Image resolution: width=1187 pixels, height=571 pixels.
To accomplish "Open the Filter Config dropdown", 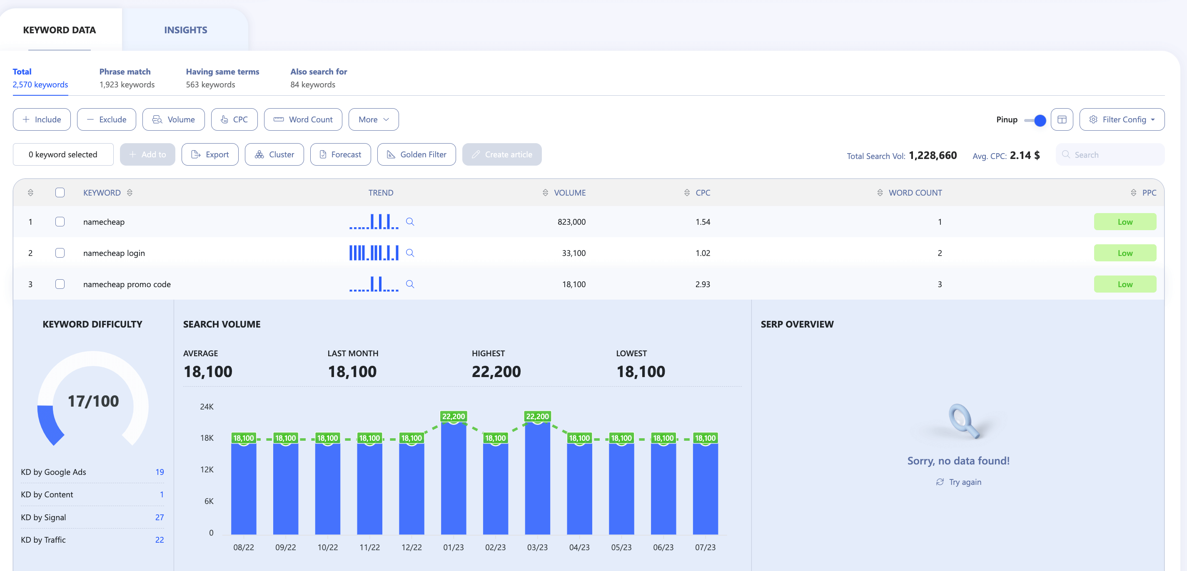I will [1122, 119].
